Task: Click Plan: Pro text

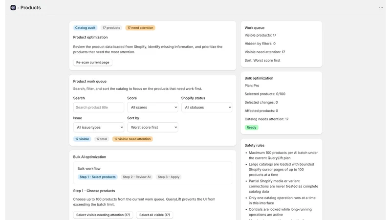Action: (x=252, y=86)
